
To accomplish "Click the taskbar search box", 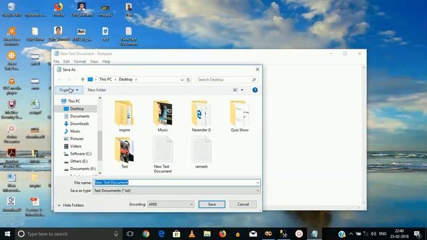I will (68, 234).
